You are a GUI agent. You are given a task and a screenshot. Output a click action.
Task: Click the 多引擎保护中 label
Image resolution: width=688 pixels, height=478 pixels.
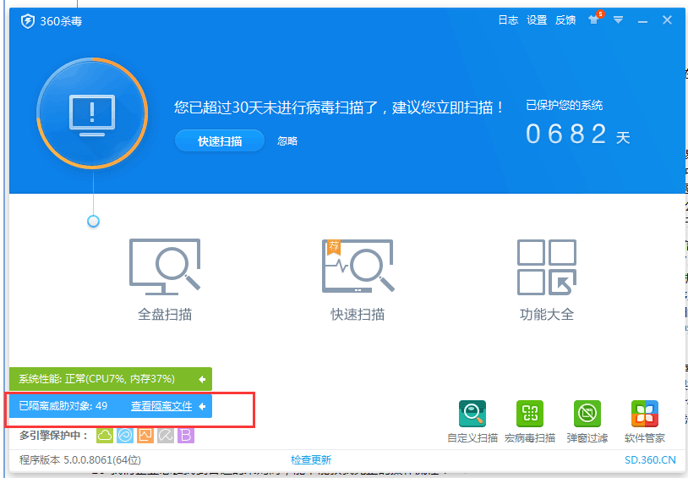click(x=54, y=436)
